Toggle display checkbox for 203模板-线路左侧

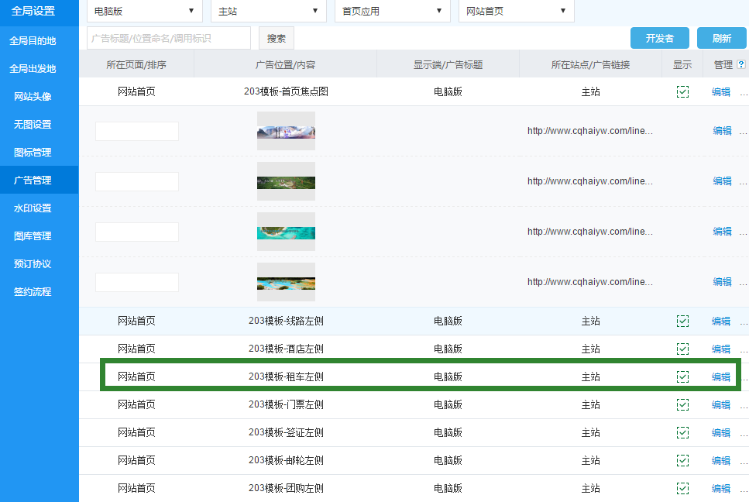[682, 321]
